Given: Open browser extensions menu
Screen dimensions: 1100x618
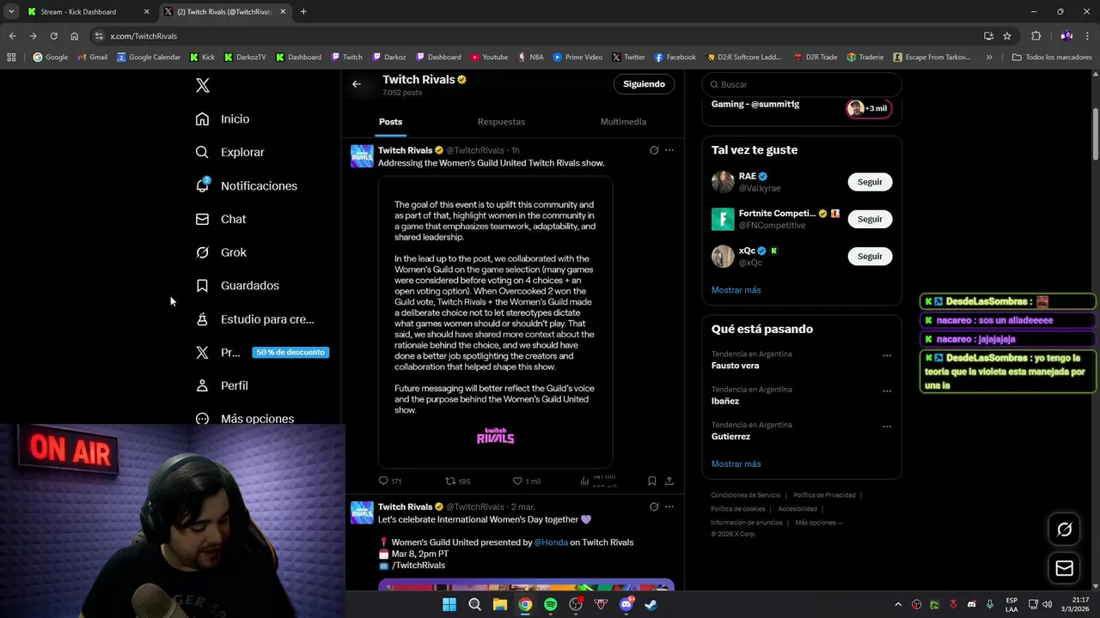Looking at the screenshot, I should tap(1036, 36).
